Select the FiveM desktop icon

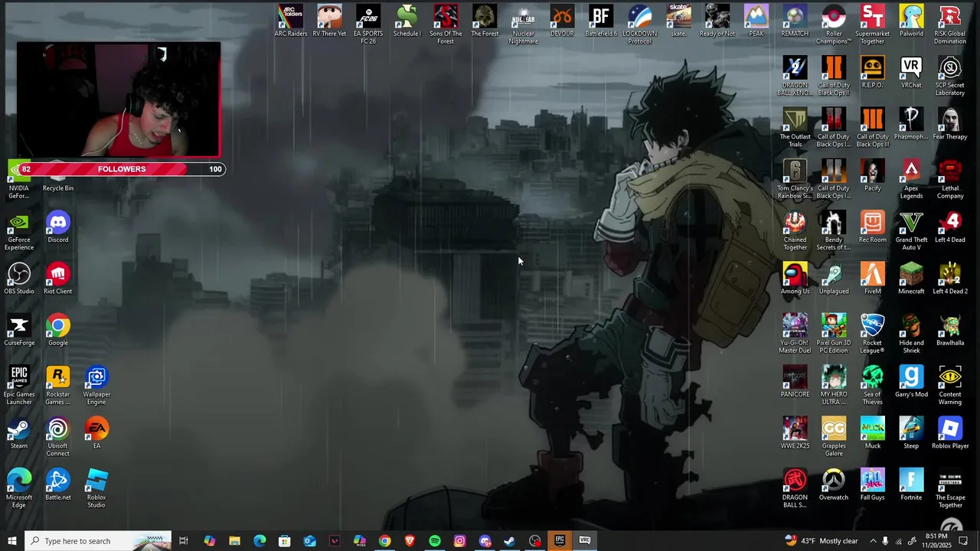(x=872, y=279)
